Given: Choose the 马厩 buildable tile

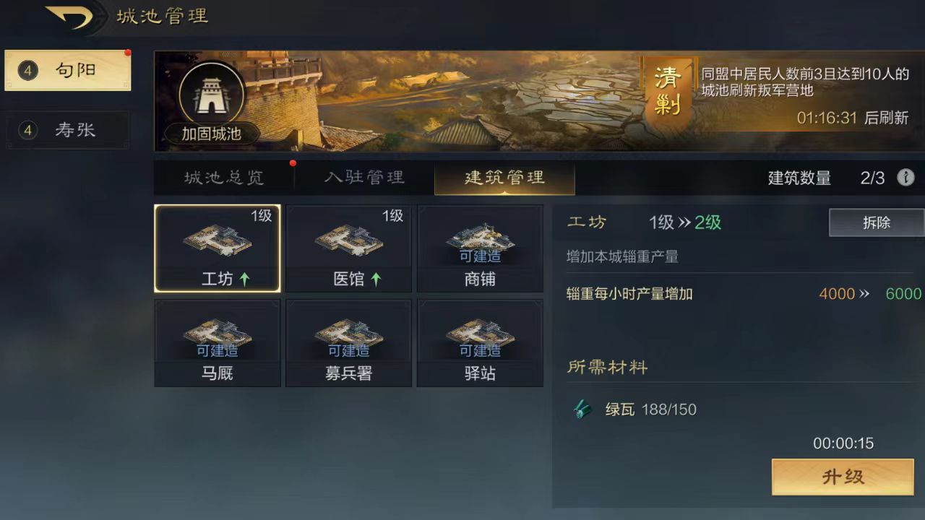Looking at the screenshot, I should point(218,343).
